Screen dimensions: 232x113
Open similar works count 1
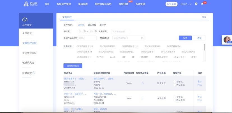coord(143,98)
